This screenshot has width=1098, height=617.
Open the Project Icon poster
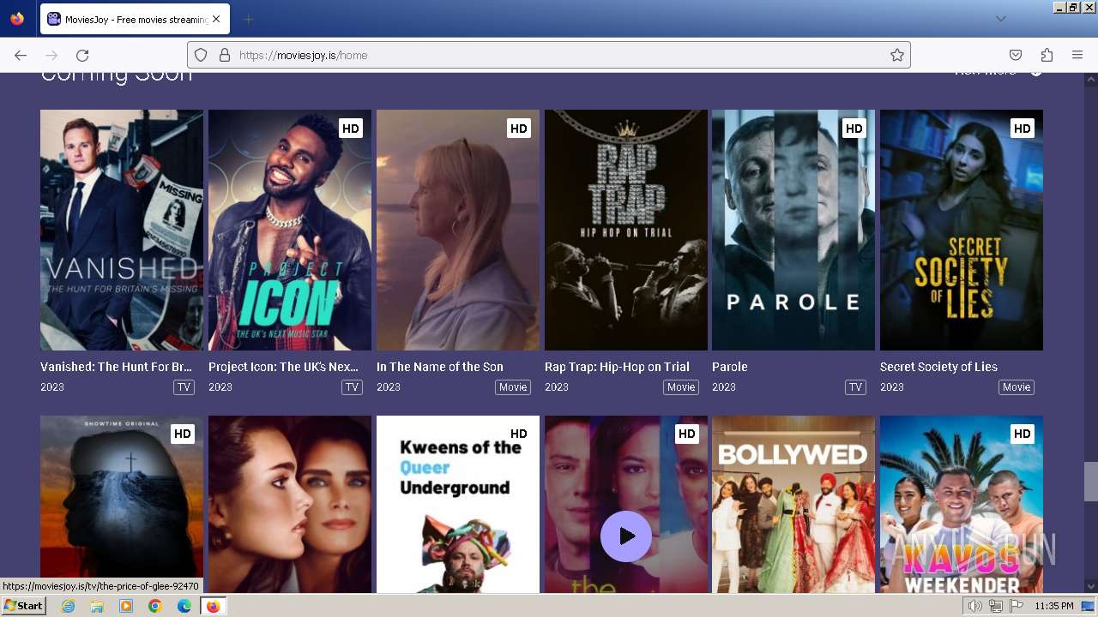(x=290, y=230)
